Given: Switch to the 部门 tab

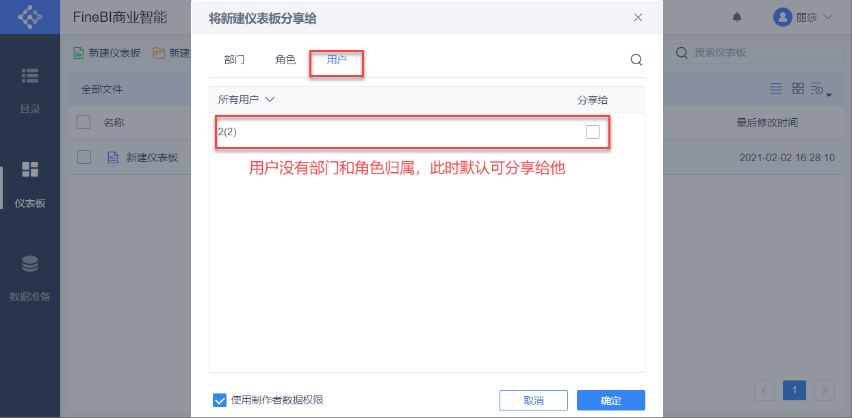Looking at the screenshot, I should [234, 60].
